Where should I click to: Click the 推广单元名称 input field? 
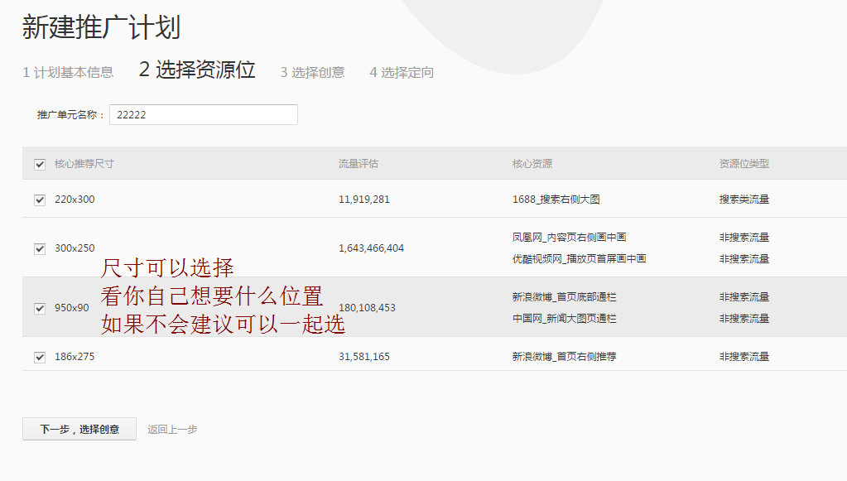(x=203, y=115)
